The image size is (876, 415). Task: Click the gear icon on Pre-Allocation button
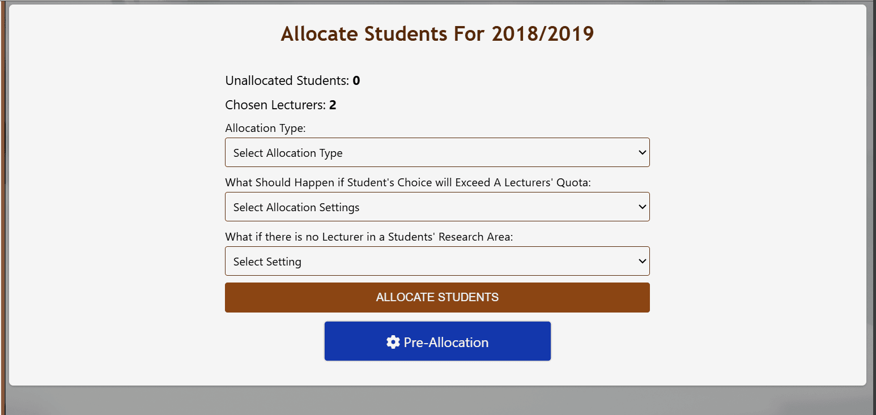coord(393,342)
